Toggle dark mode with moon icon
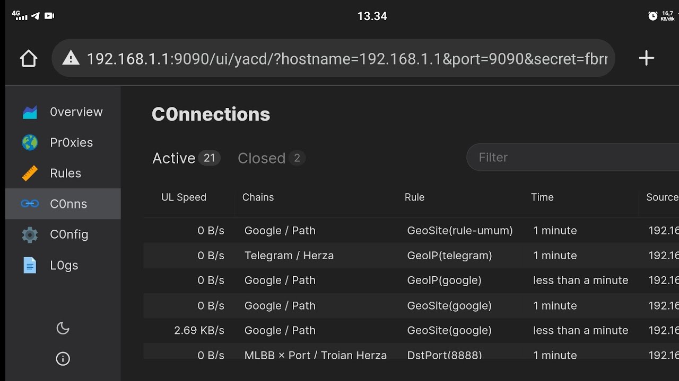The width and height of the screenshot is (679, 381). (63, 329)
